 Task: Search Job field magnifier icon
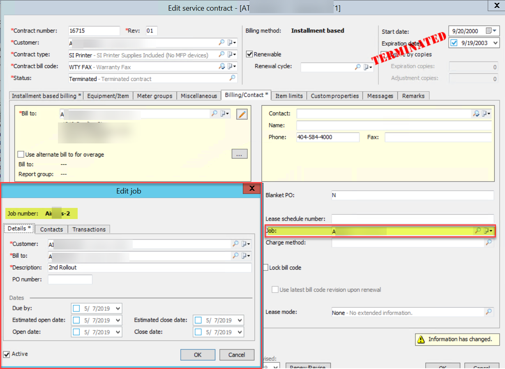pyautogui.click(x=478, y=231)
